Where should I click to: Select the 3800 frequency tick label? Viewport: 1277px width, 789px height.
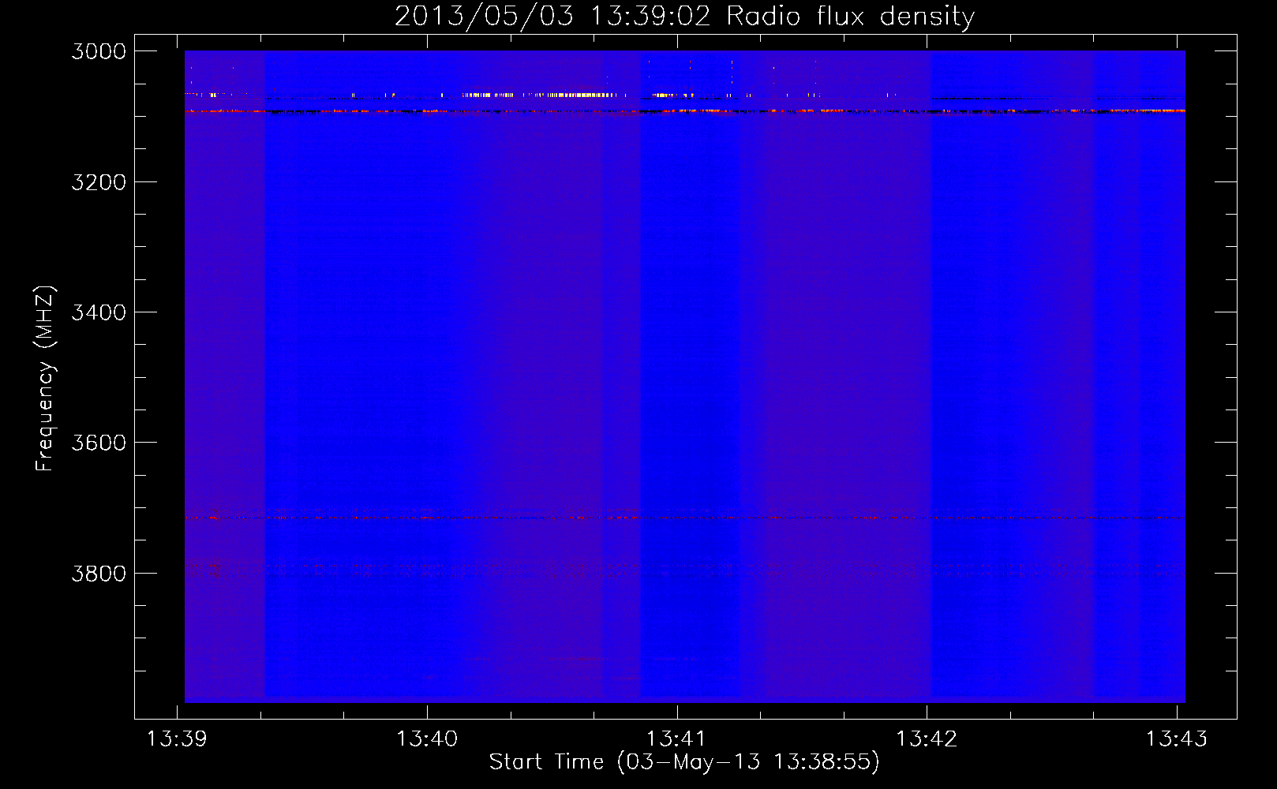(x=99, y=574)
